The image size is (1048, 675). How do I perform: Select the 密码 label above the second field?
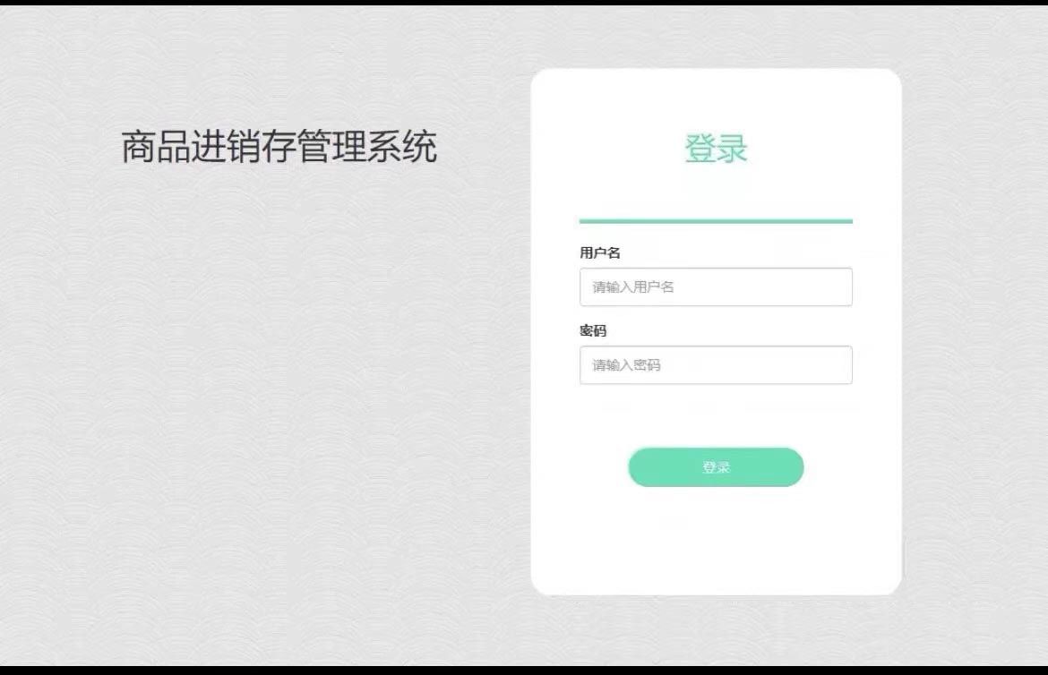click(x=593, y=331)
